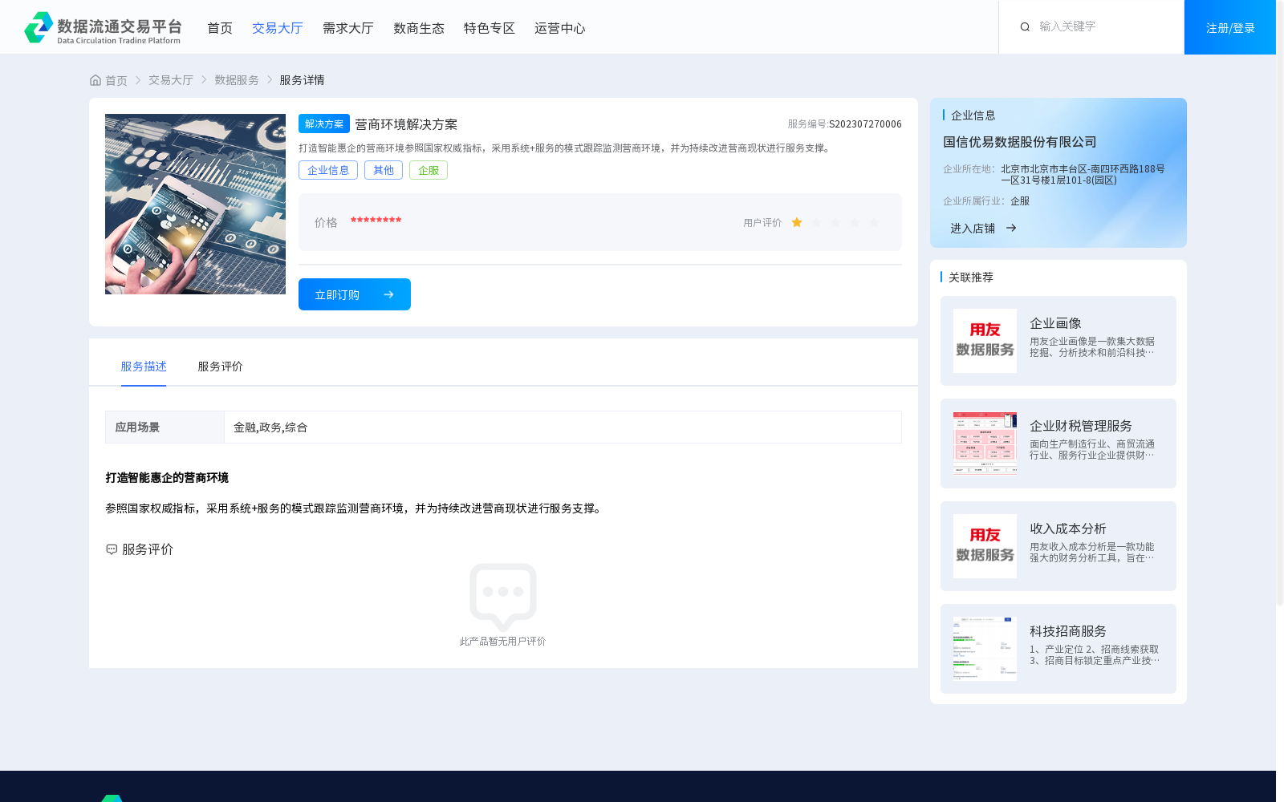
Task: Click the 立即订购 button
Action: click(355, 294)
